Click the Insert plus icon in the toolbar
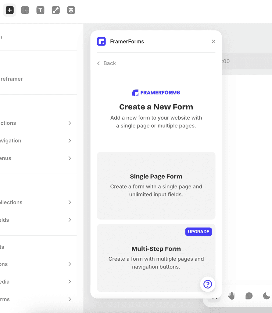 9,10
